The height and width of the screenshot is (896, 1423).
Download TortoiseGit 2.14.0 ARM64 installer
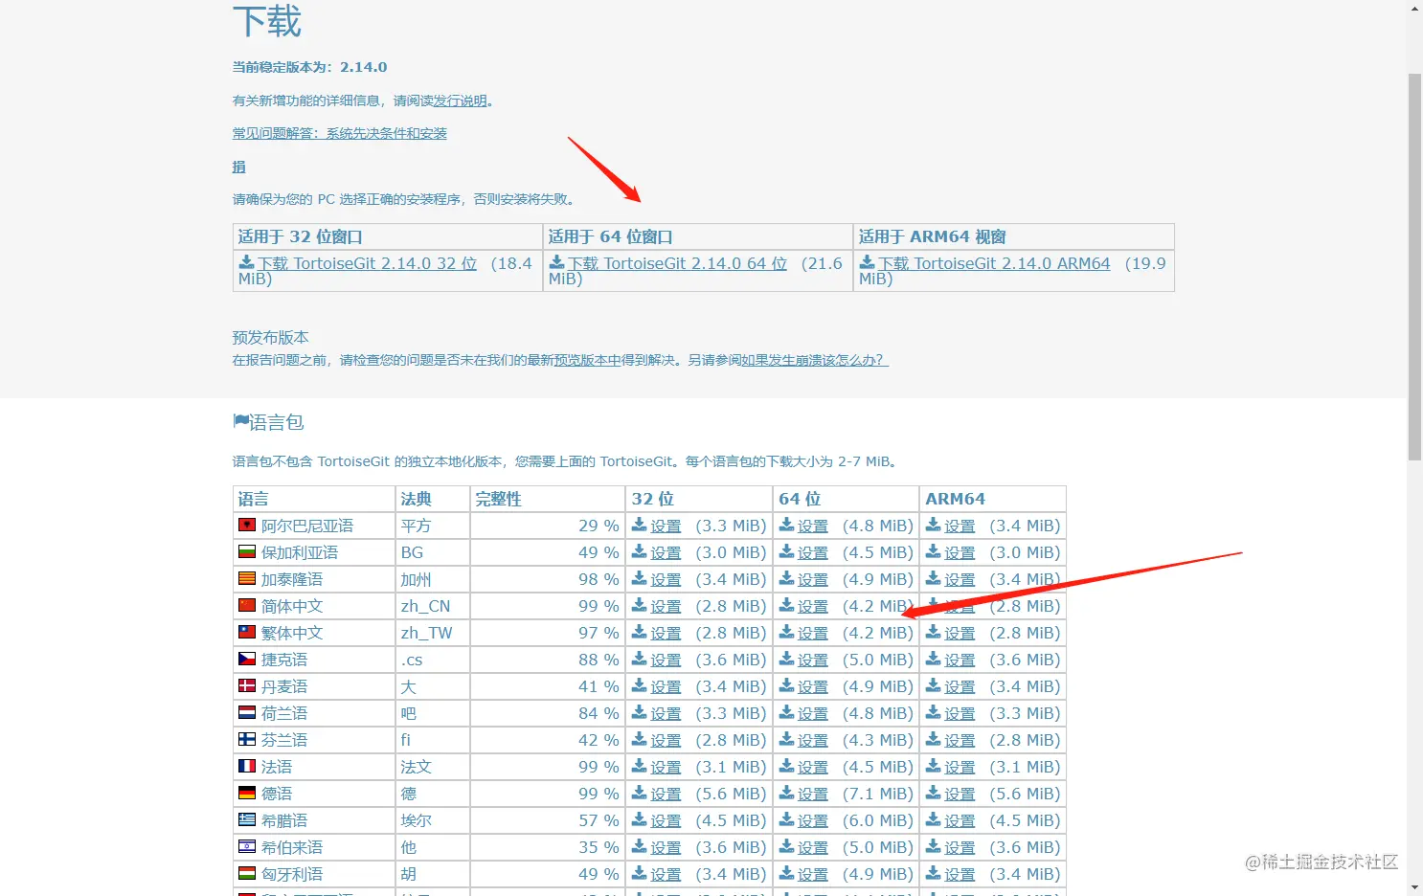[994, 263]
